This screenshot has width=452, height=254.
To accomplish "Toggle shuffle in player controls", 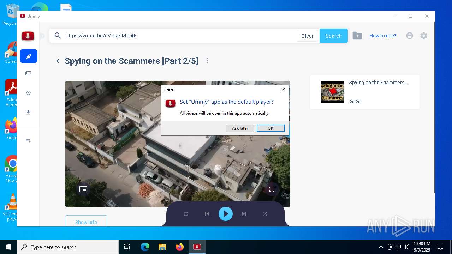I will [265, 214].
